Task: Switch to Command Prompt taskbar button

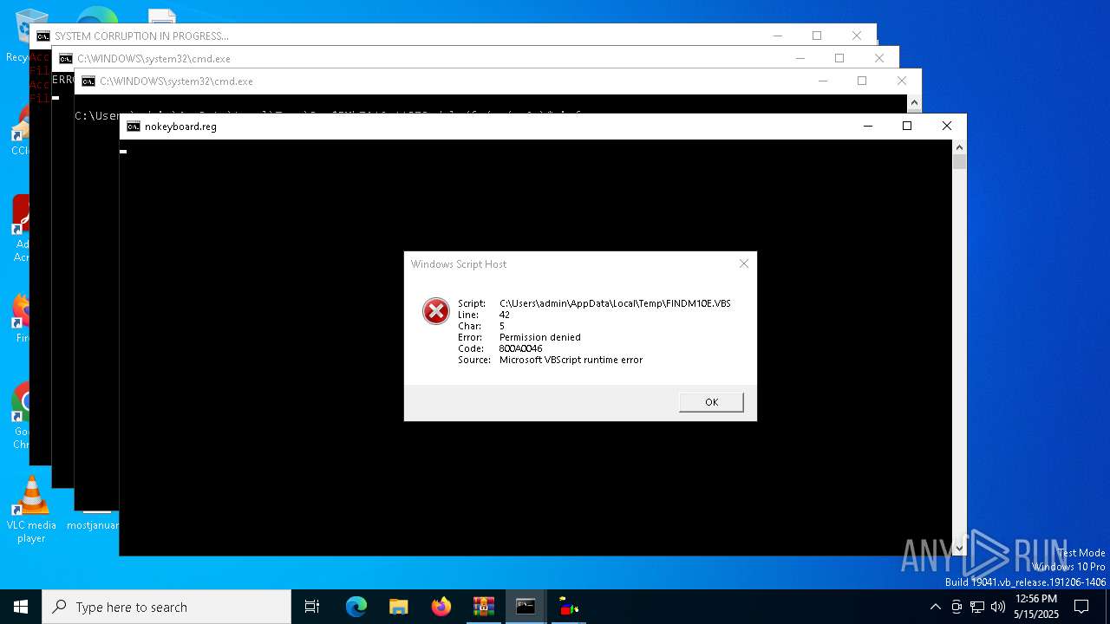Action: pyautogui.click(x=526, y=607)
